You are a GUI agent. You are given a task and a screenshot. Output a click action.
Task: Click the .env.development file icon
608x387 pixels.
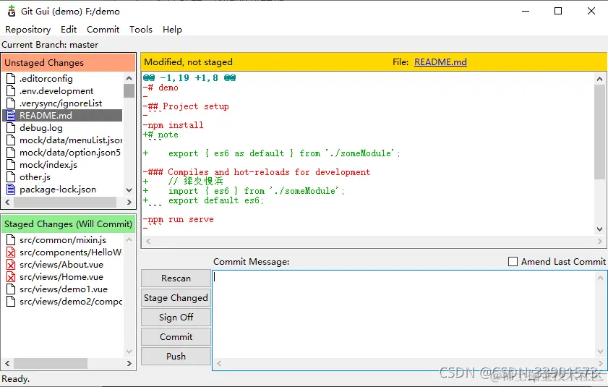pos(11,91)
